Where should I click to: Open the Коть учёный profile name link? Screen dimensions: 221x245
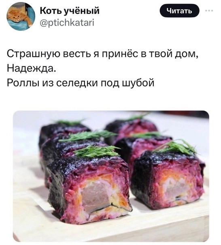tap(70, 11)
